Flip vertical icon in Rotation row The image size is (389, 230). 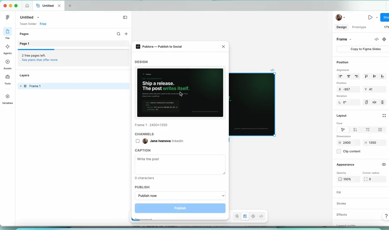[x=383, y=102]
